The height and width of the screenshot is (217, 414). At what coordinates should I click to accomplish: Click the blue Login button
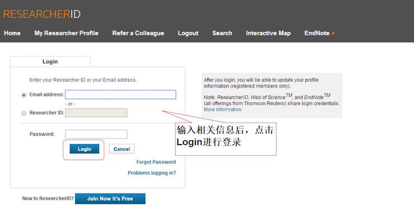(x=84, y=149)
